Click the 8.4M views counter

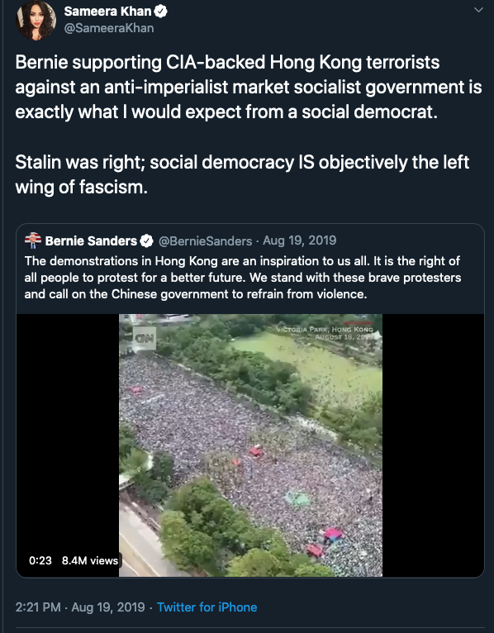point(90,560)
